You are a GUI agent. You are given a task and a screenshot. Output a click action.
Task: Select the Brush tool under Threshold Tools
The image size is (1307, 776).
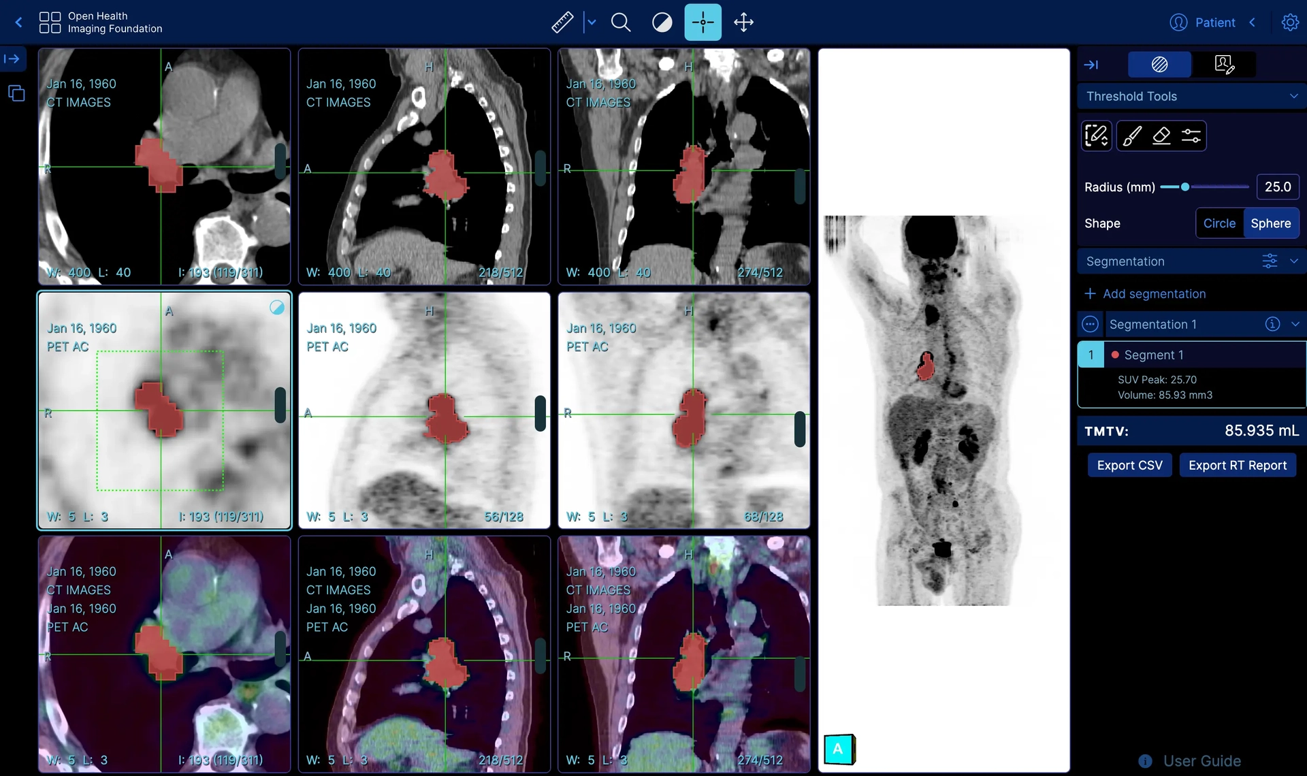click(x=1131, y=135)
